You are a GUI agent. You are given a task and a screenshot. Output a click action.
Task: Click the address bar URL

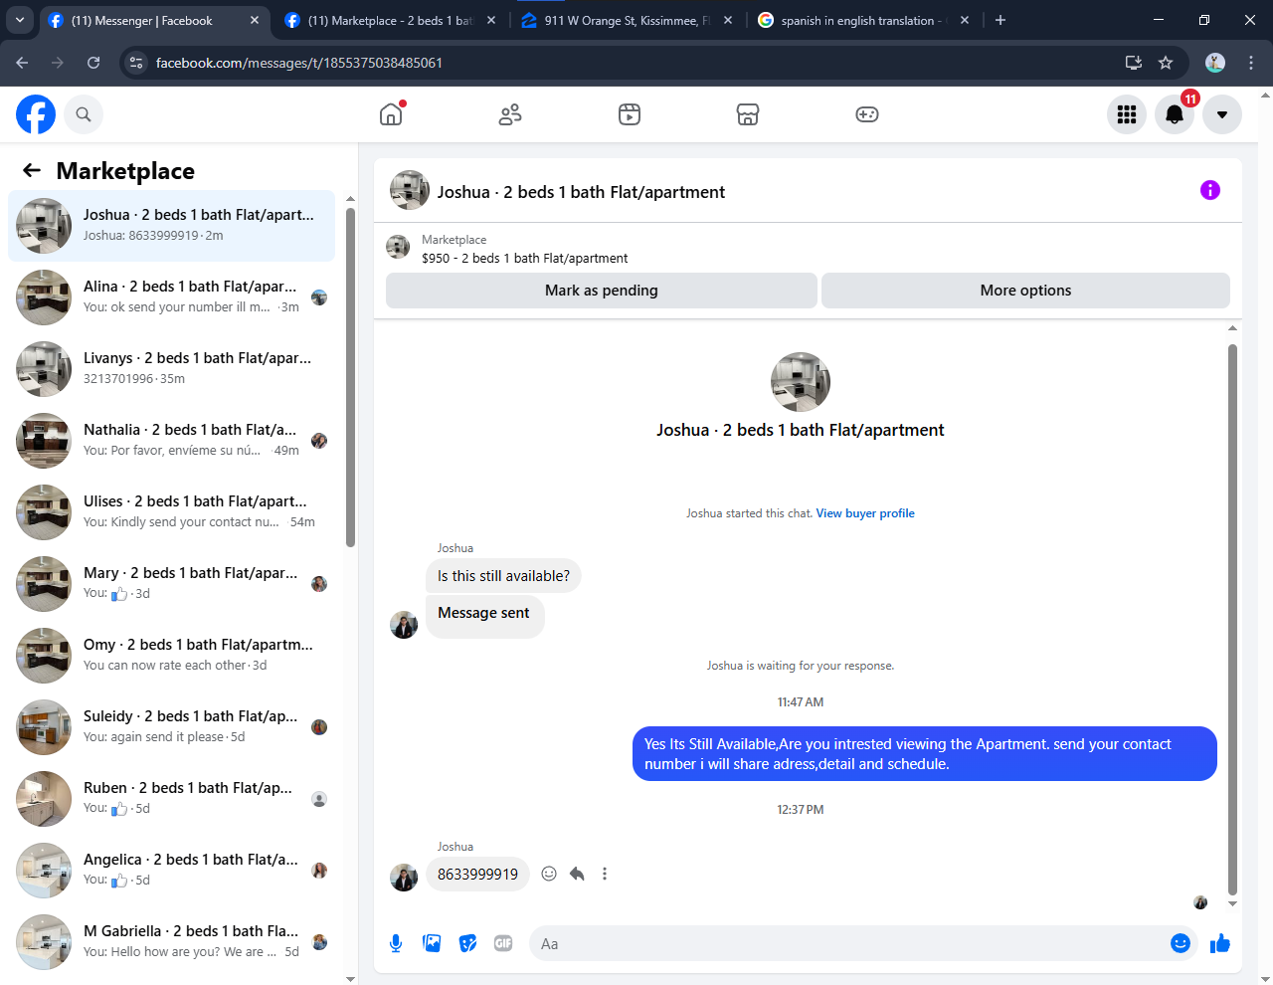tap(298, 63)
